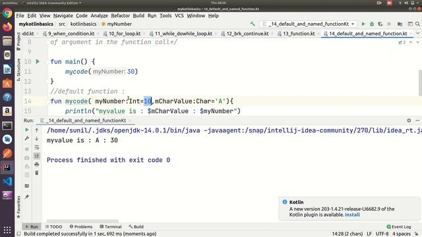Launch Firefox from the dock
Image resolution: width=422 pixels, height=237 pixels.
7,27
